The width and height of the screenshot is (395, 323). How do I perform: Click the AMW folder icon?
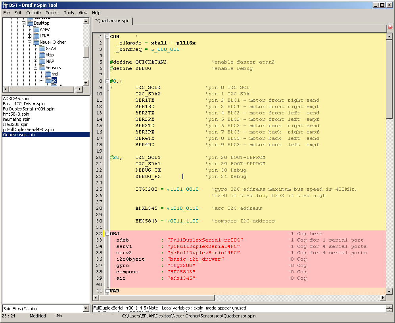(36, 29)
